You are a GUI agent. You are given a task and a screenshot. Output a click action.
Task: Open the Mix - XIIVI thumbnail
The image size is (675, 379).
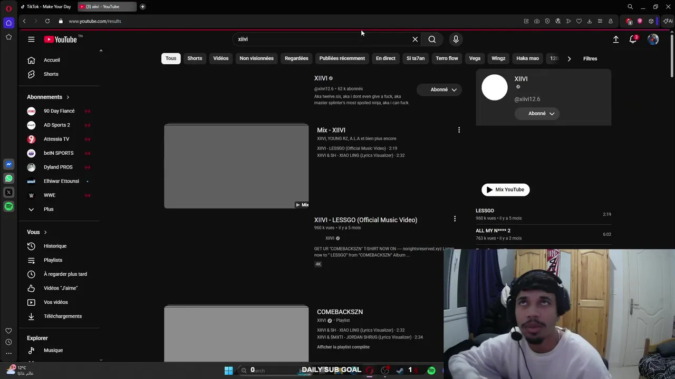236,166
